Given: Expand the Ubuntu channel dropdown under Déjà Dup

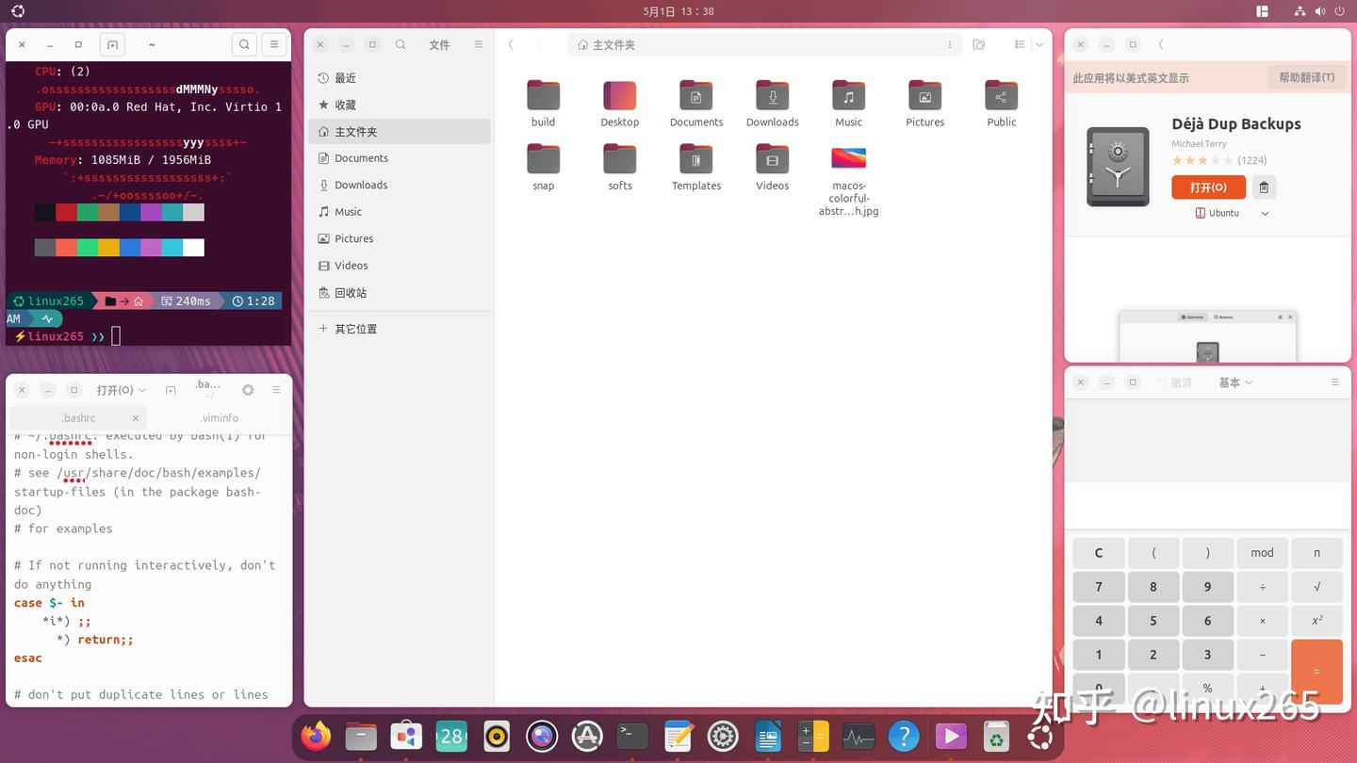Looking at the screenshot, I should [1265, 213].
